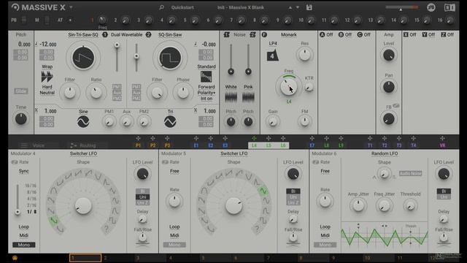Viewport: 467px width, 263px height.
Task: Click the Pink noise waveform display
Action: 248,97
